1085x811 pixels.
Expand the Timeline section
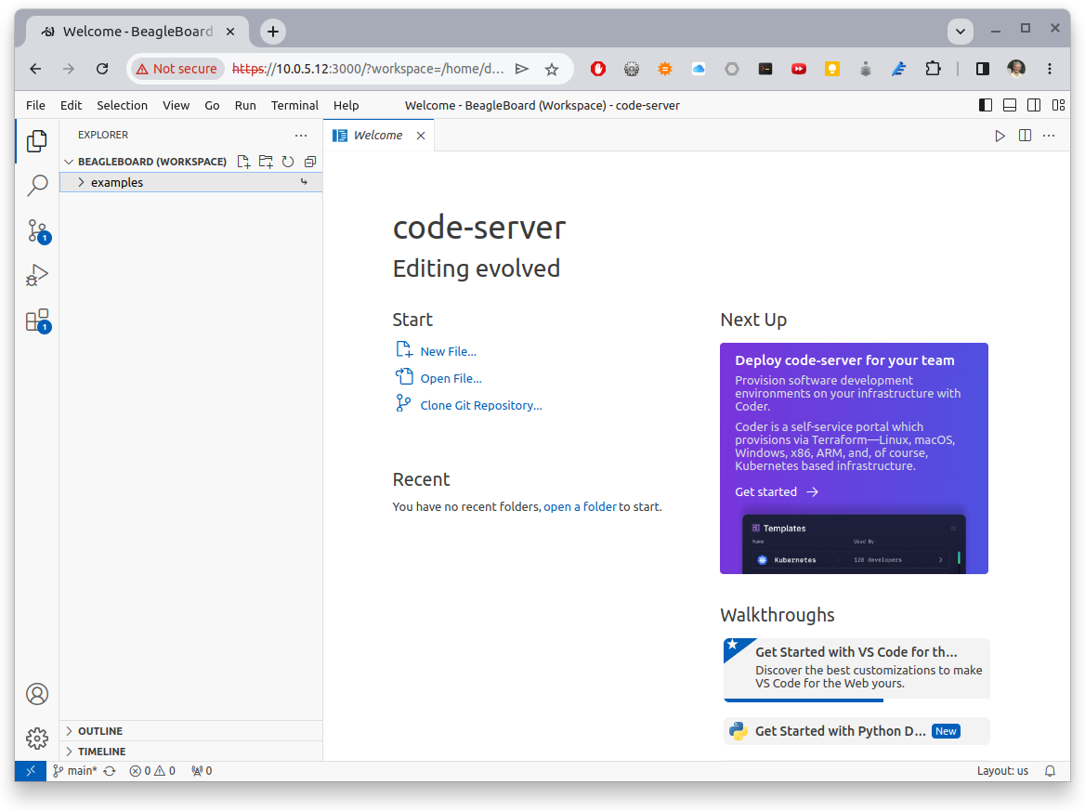coord(101,752)
